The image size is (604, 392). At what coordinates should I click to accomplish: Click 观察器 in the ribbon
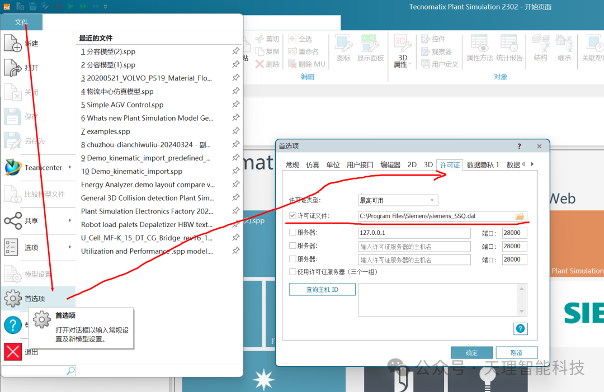[436, 51]
